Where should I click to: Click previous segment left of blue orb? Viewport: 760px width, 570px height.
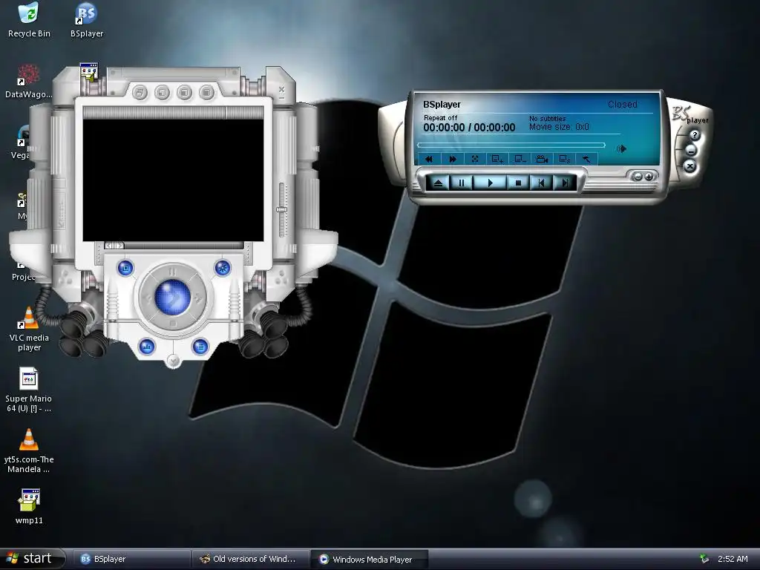click(x=147, y=298)
